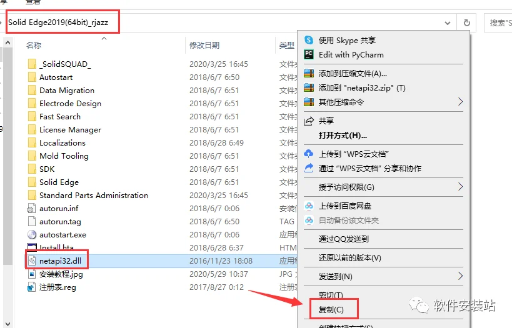Click the Mold Tooling folder icon
The image size is (512, 328).
[x=32, y=156]
